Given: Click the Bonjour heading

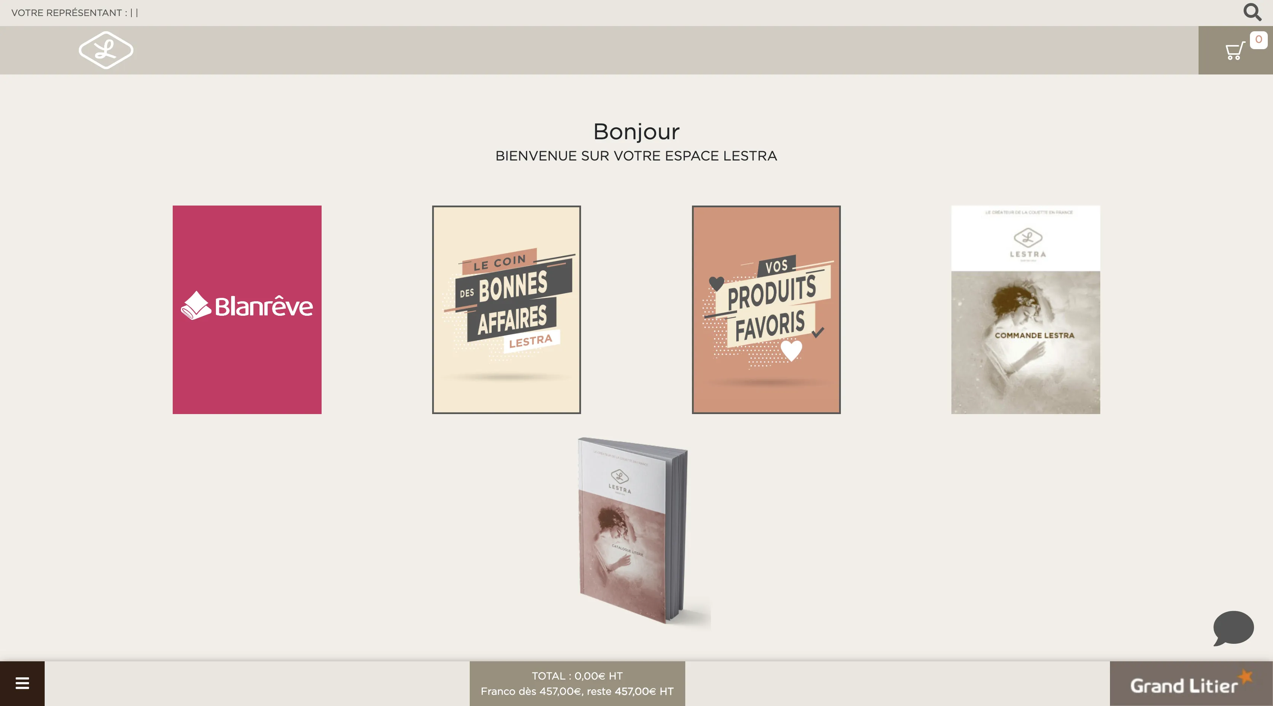Looking at the screenshot, I should [636, 131].
